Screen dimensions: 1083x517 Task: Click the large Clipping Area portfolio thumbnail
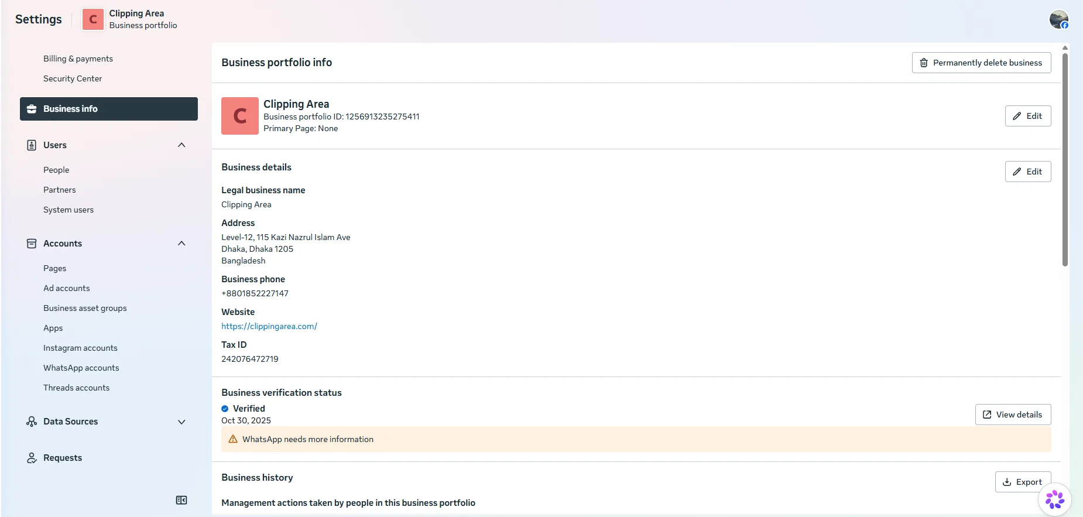[x=240, y=116]
